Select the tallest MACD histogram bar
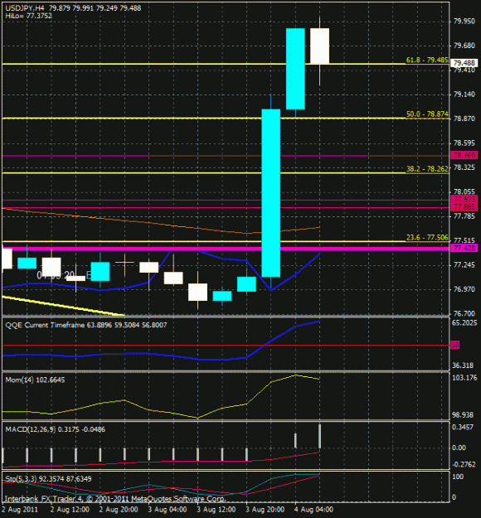Viewport: 481px width, 518px height. (x=319, y=437)
